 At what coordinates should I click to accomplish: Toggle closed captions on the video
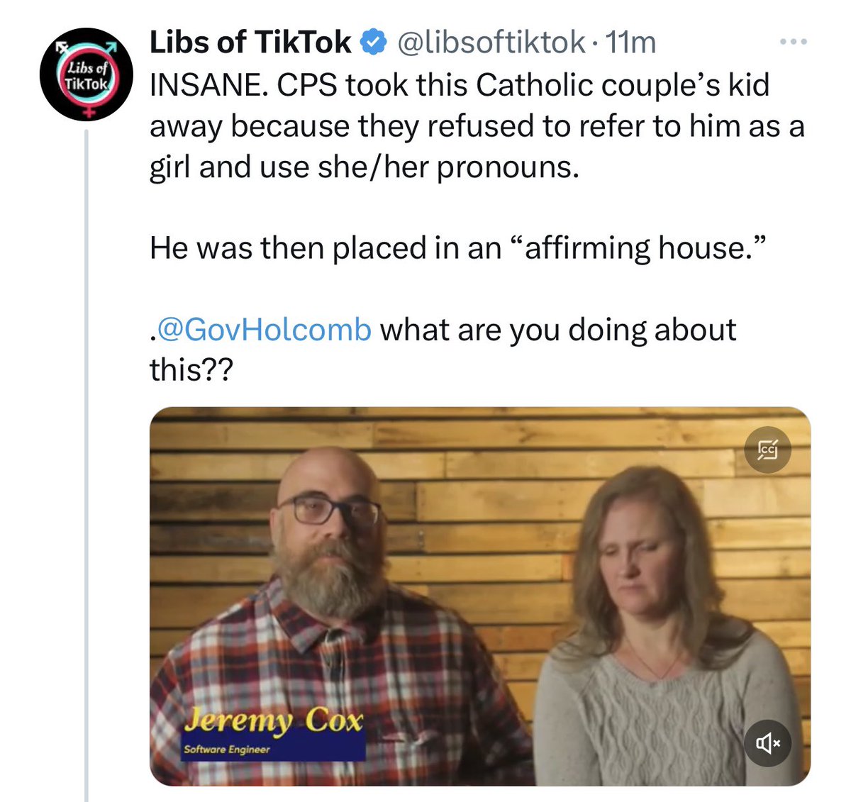[x=768, y=449]
